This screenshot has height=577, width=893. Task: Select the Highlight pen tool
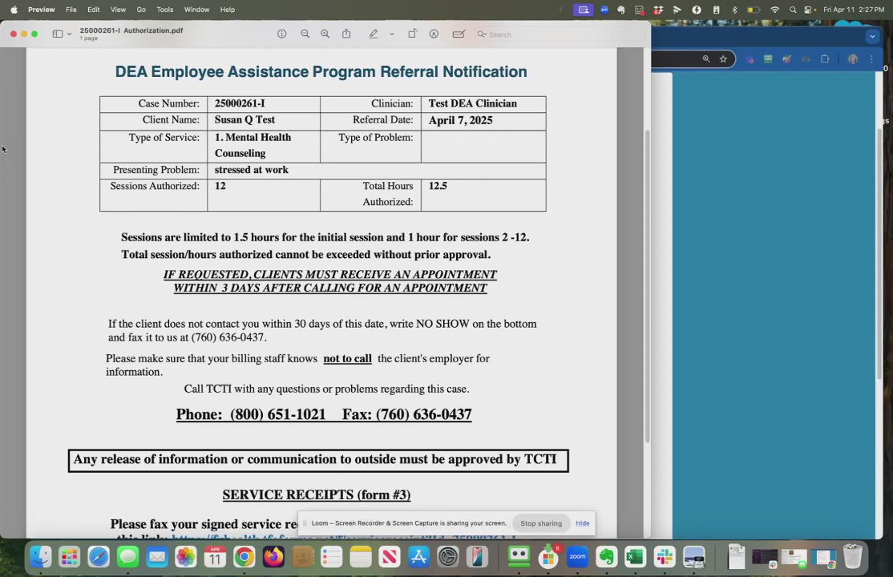[374, 34]
